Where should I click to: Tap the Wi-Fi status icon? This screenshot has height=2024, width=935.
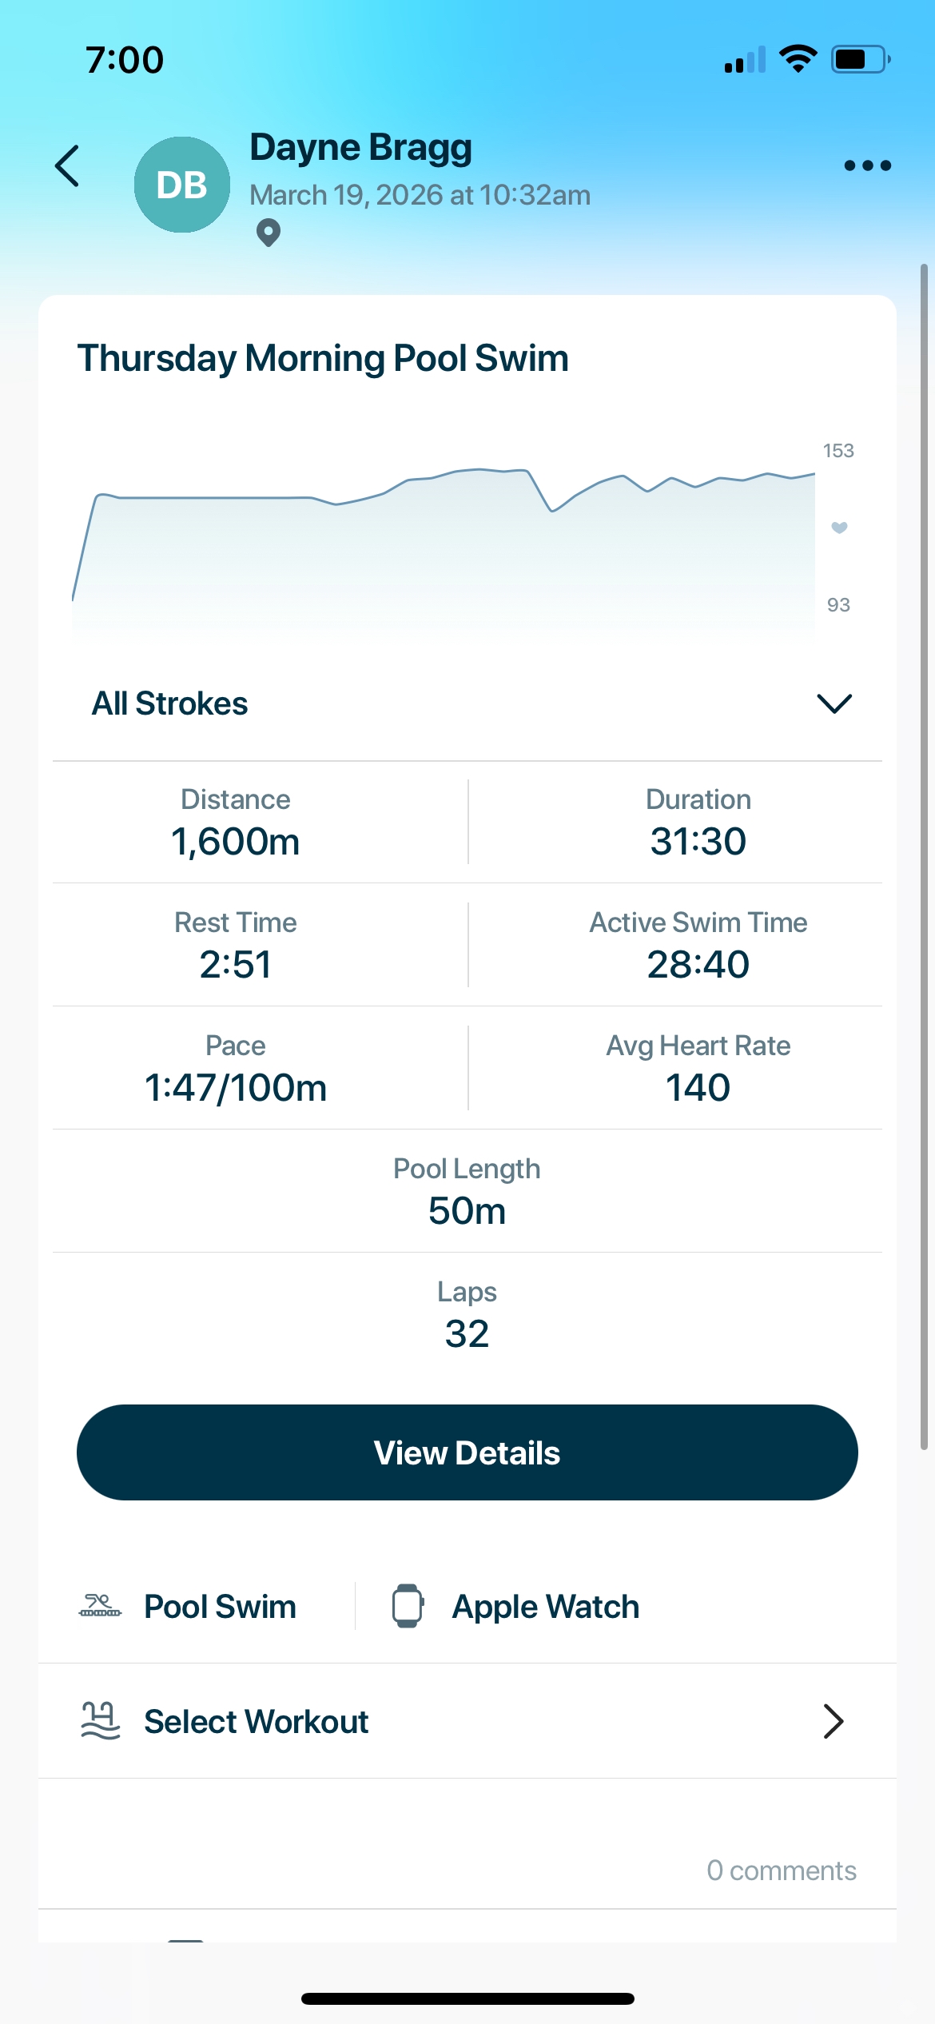tap(798, 59)
